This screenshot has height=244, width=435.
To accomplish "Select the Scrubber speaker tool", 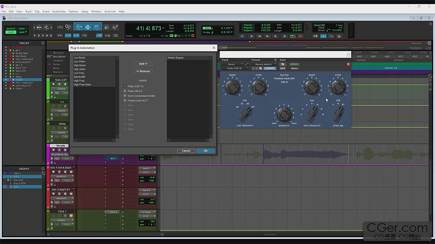I will 107,27.
